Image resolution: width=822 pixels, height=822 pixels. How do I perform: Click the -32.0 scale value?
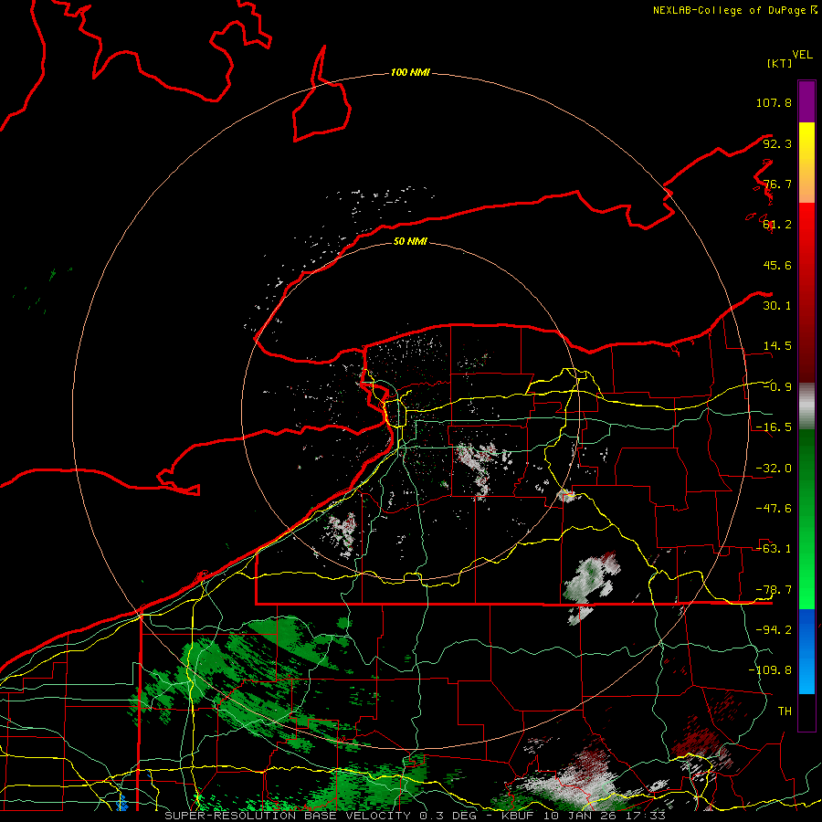pyautogui.click(x=774, y=469)
